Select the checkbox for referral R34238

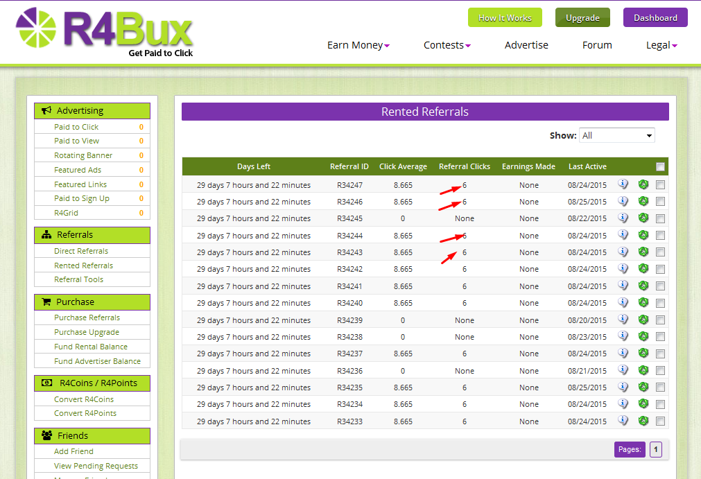click(x=660, y=336)
